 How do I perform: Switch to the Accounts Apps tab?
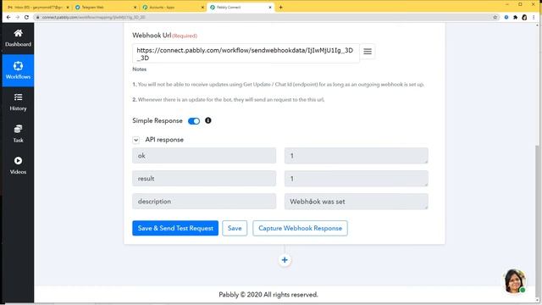coord(173,7)
